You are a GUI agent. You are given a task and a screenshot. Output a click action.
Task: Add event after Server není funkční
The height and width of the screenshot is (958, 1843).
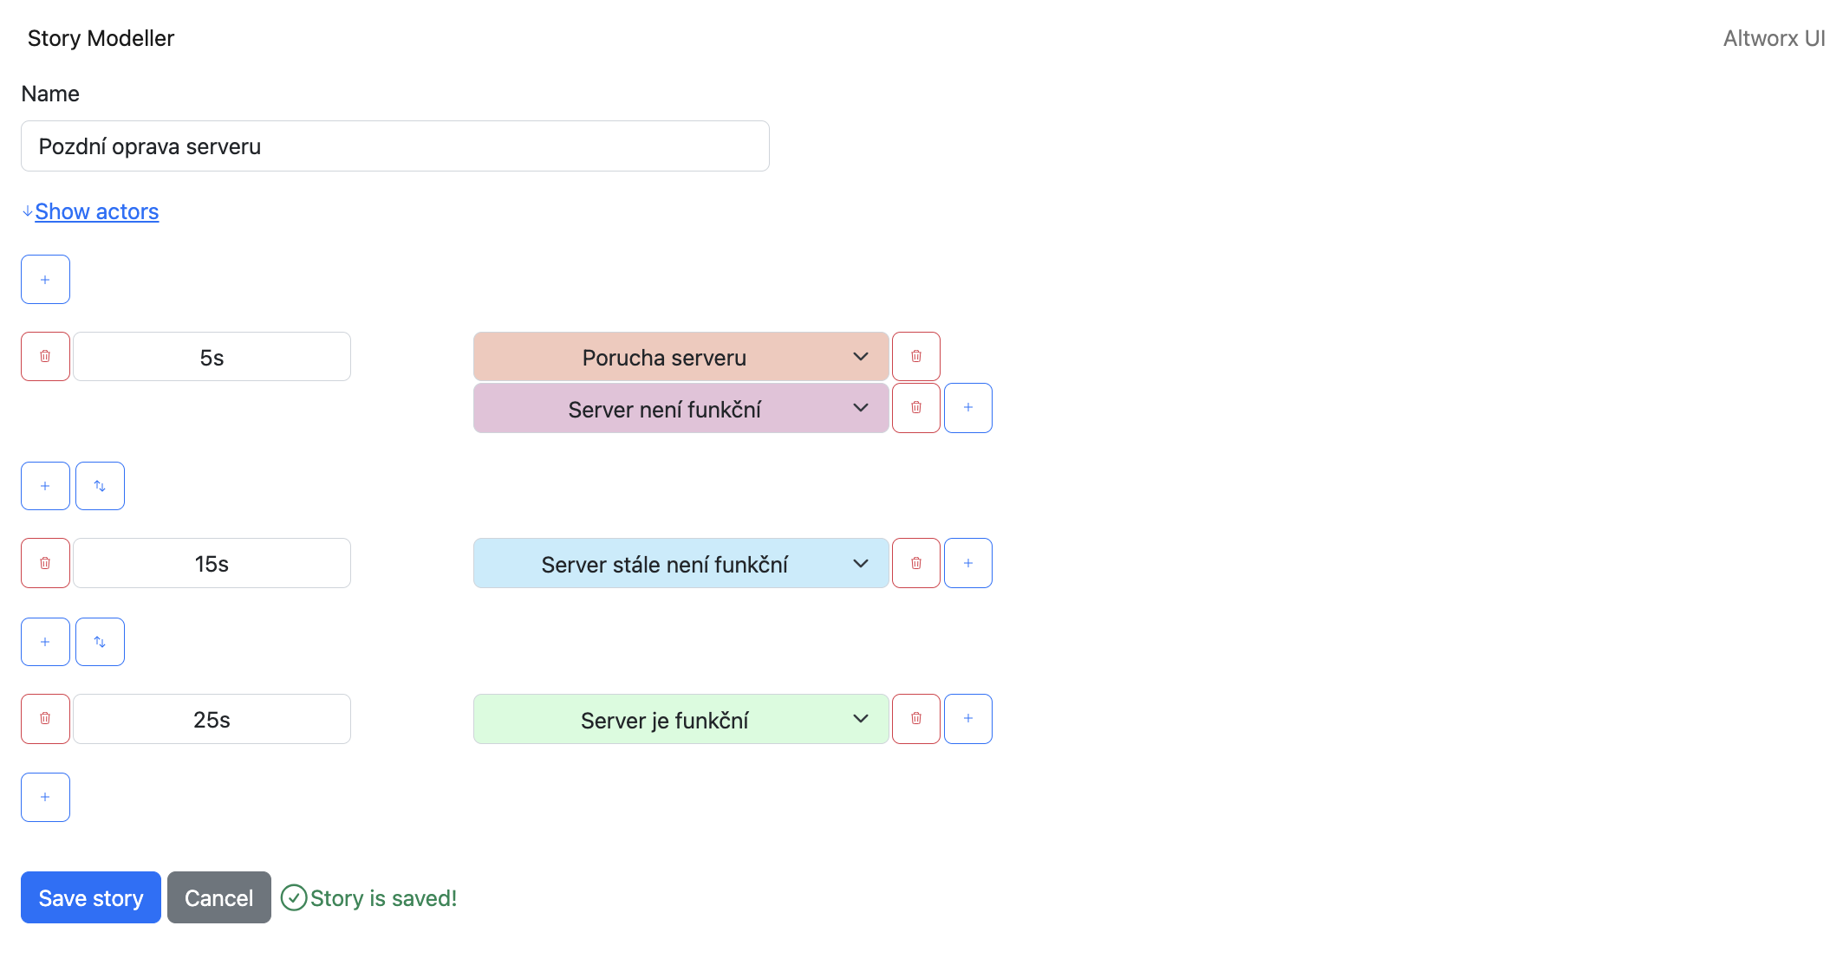pyautogui.click(x=968, y=408)
